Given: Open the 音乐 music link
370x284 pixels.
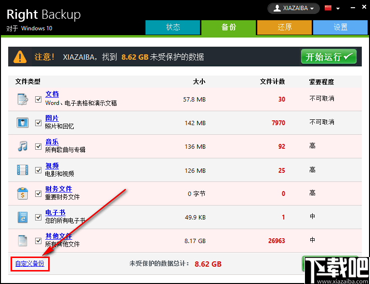Looking at the screenshot, I should (52, 142).
